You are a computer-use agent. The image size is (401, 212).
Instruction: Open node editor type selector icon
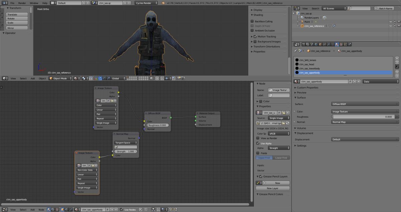(x=5, y=209)
